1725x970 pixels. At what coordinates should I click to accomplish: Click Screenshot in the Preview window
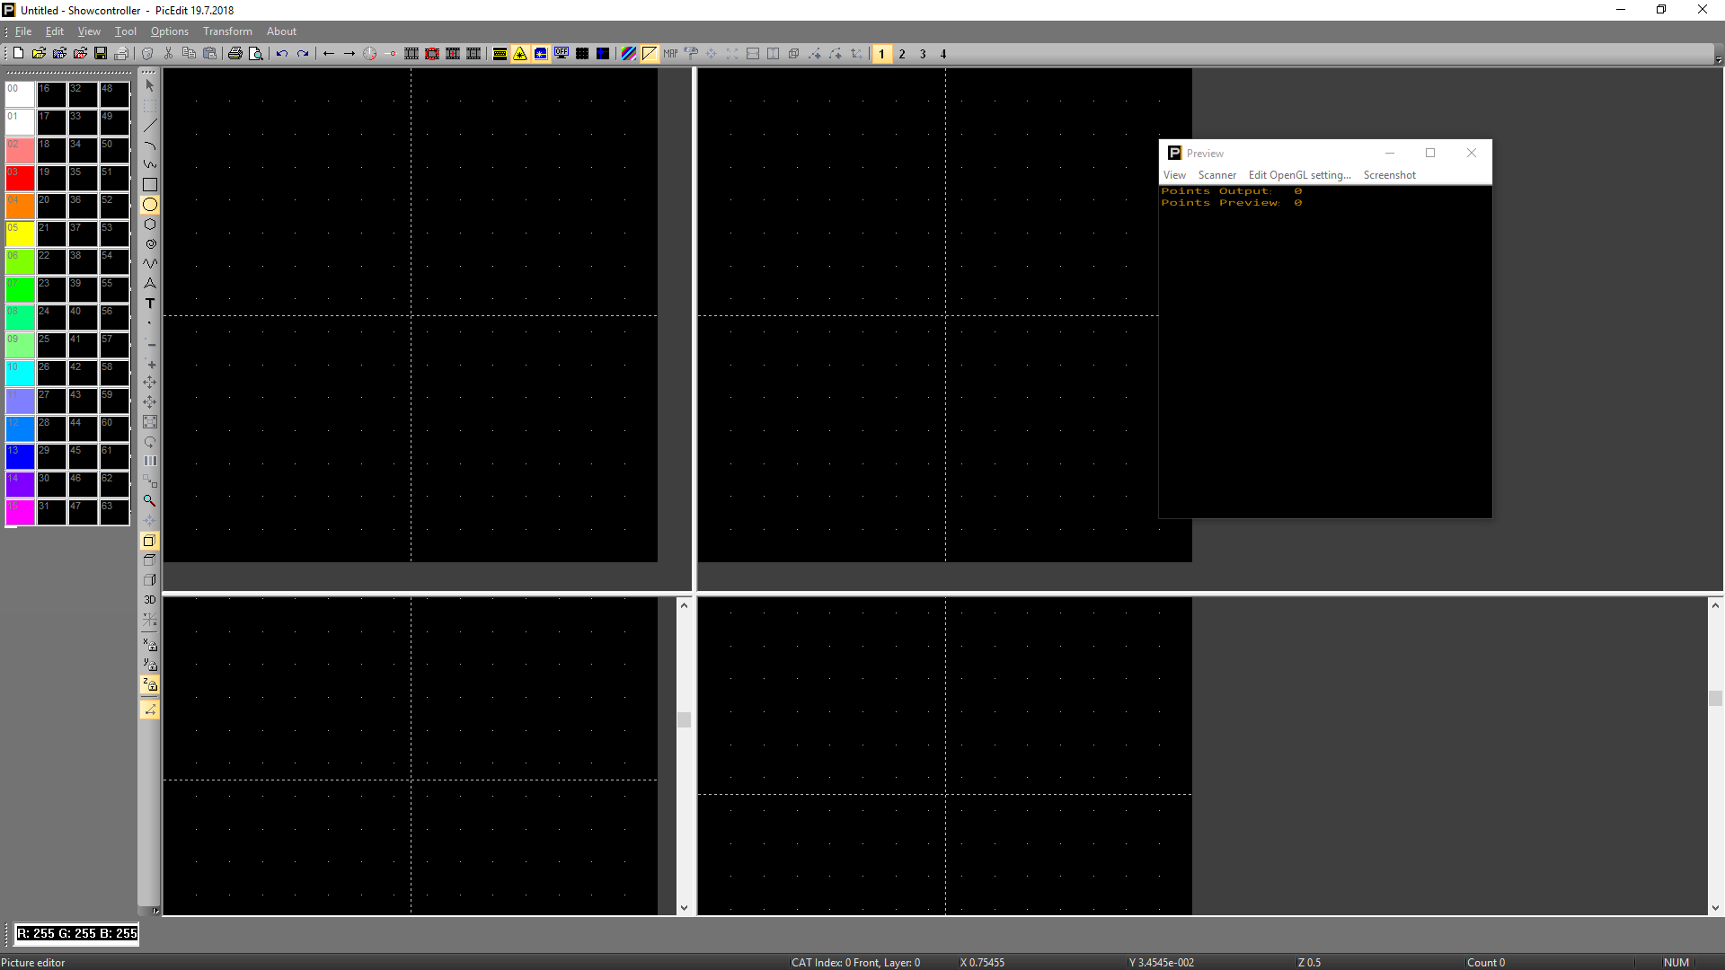pyautogui.click(x=1389, y=175)
